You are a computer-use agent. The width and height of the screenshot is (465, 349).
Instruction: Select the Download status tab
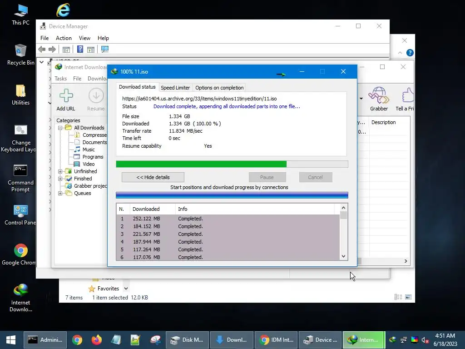(x=137, y=87)
